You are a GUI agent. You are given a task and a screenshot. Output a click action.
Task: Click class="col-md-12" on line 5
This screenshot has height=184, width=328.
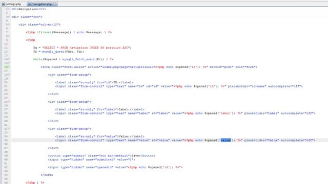(43, 25)
